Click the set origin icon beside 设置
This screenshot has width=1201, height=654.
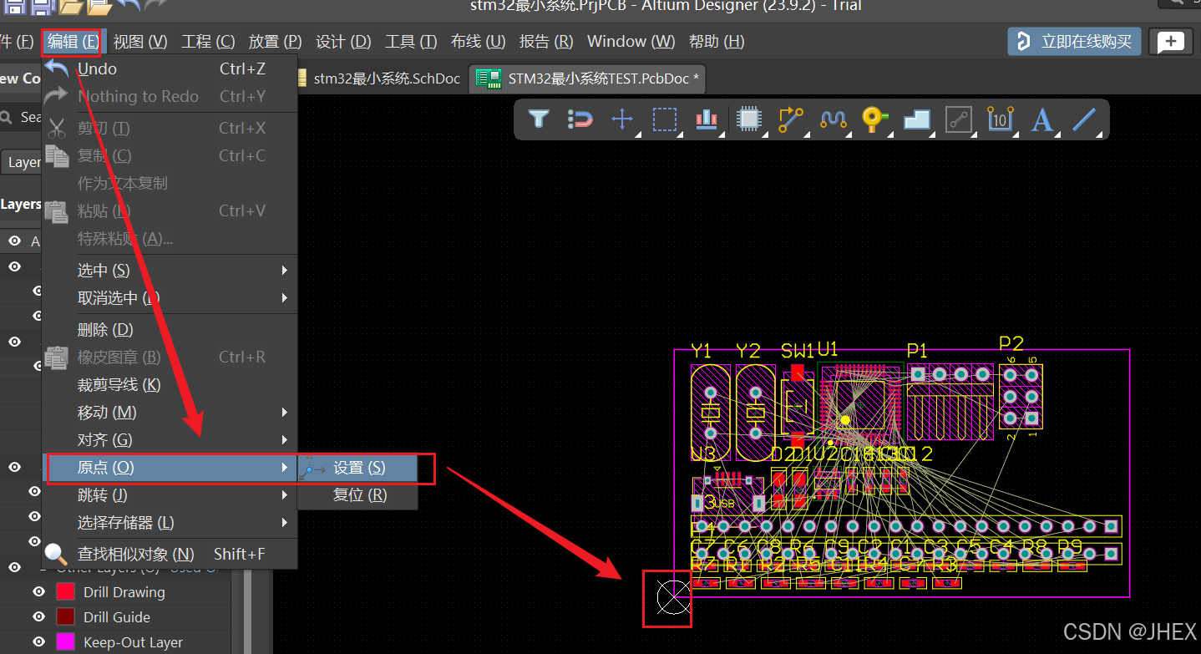tap(313, 469)
